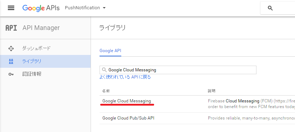Open the Google Cloud Messaging API link
The width and height of the screenshot is (295, 132).
(x=127, y=101)
